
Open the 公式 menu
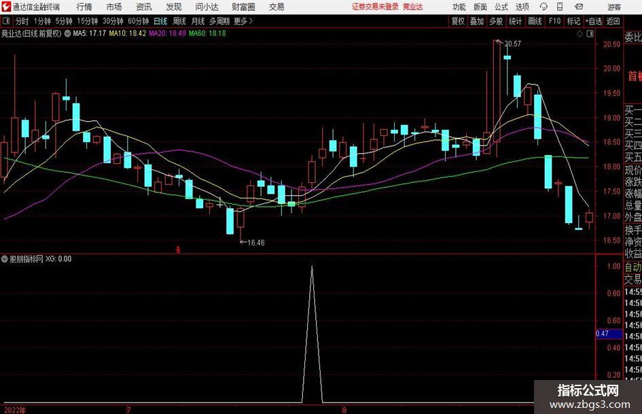point(501,7)
